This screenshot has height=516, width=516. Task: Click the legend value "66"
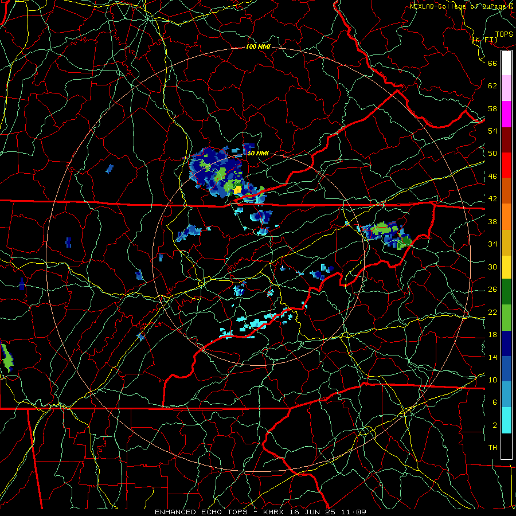[492, 64]
